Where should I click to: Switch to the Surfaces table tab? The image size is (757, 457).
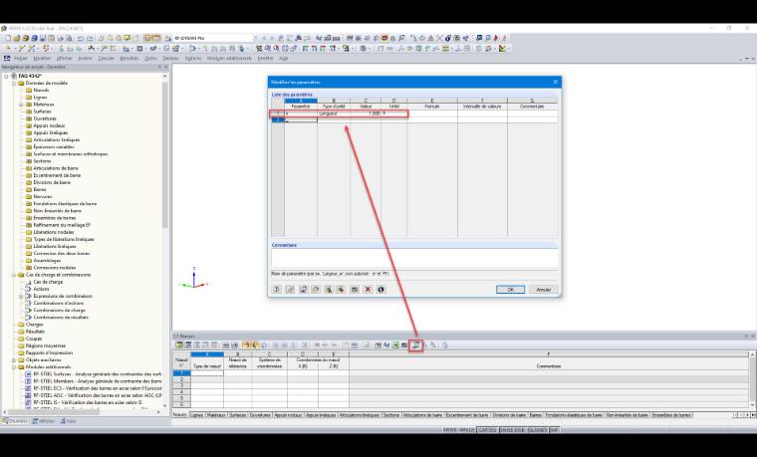pyautogui.click(x=237, y=415)
